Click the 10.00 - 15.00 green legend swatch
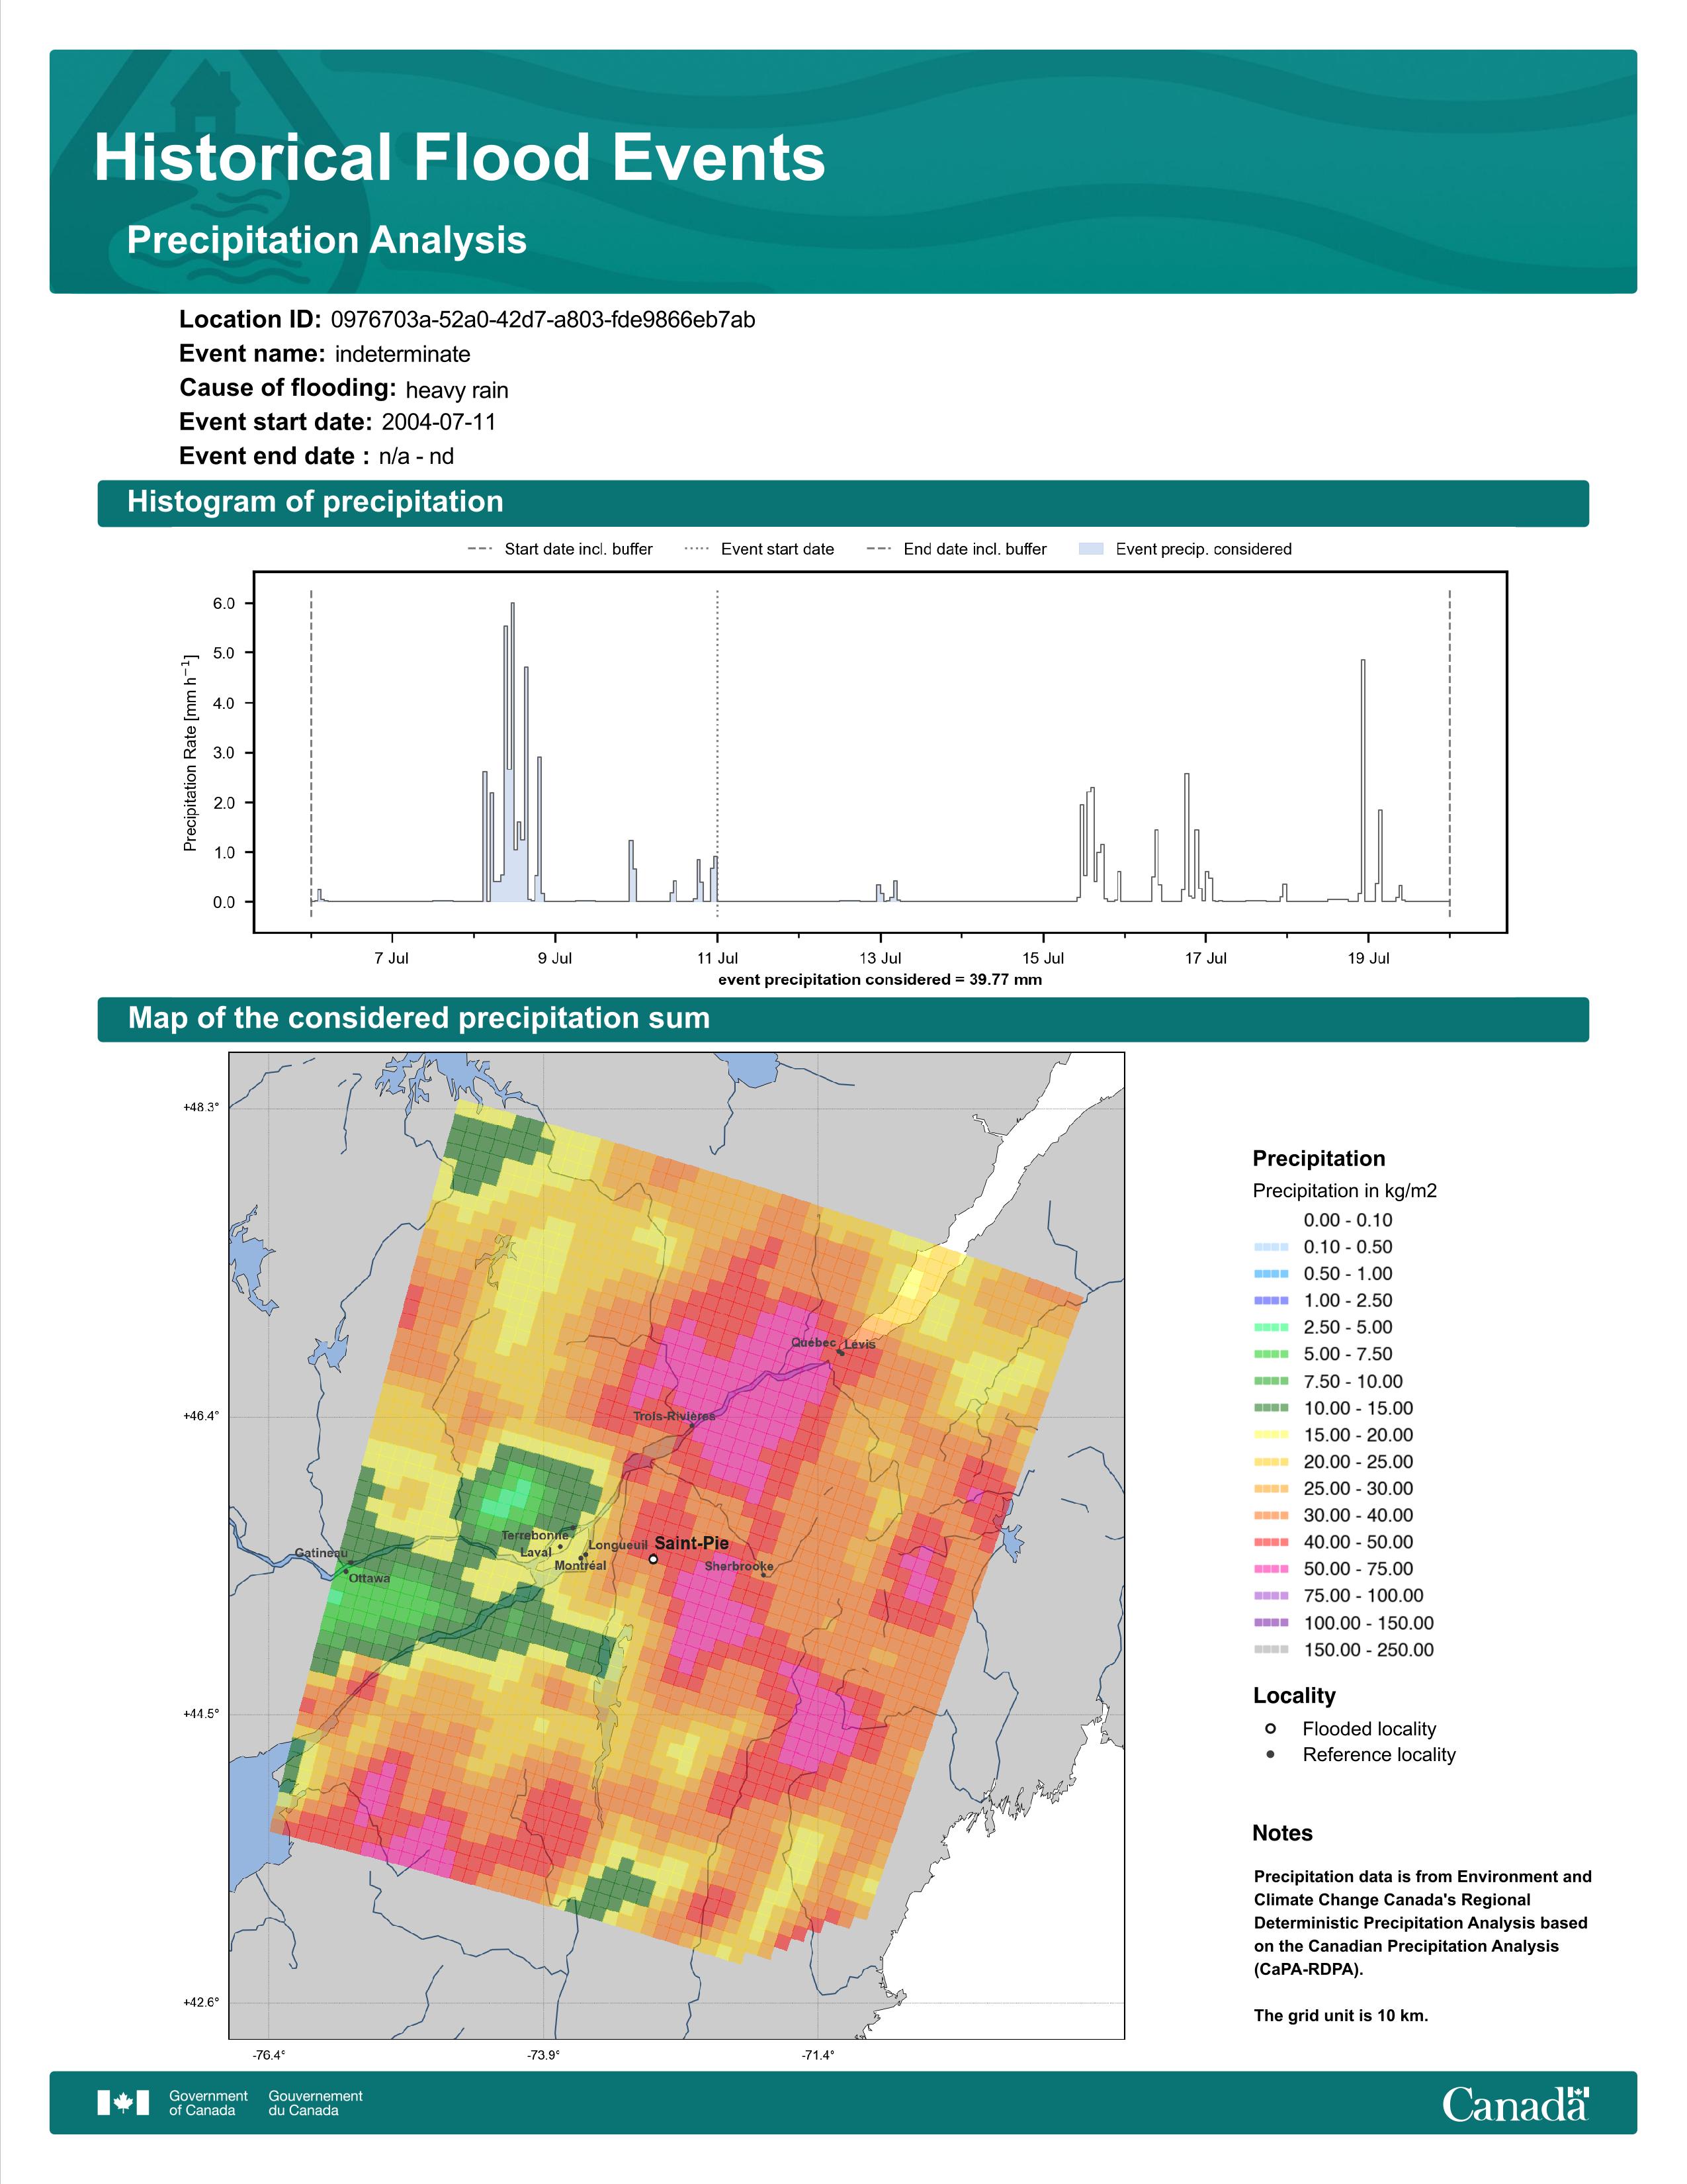The width and height of the screenshot is (1687, 2184). (x=1270, y=1408)
